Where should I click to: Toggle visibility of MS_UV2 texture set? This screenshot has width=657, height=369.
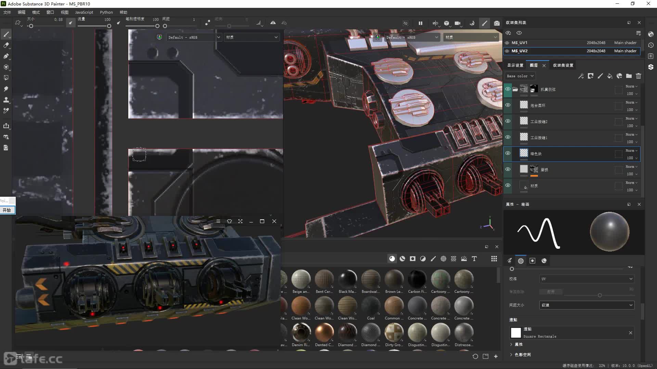[x=507, y=51]
